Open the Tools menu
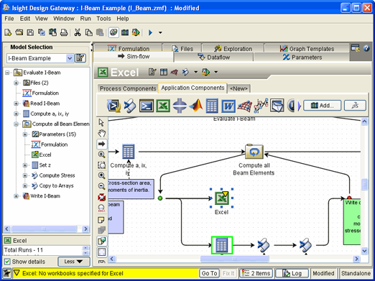 tap(103, 19)
